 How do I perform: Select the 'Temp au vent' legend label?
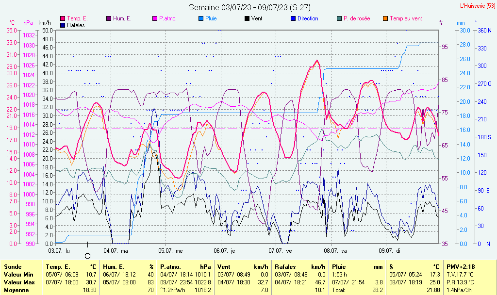[x=406, y=19]
